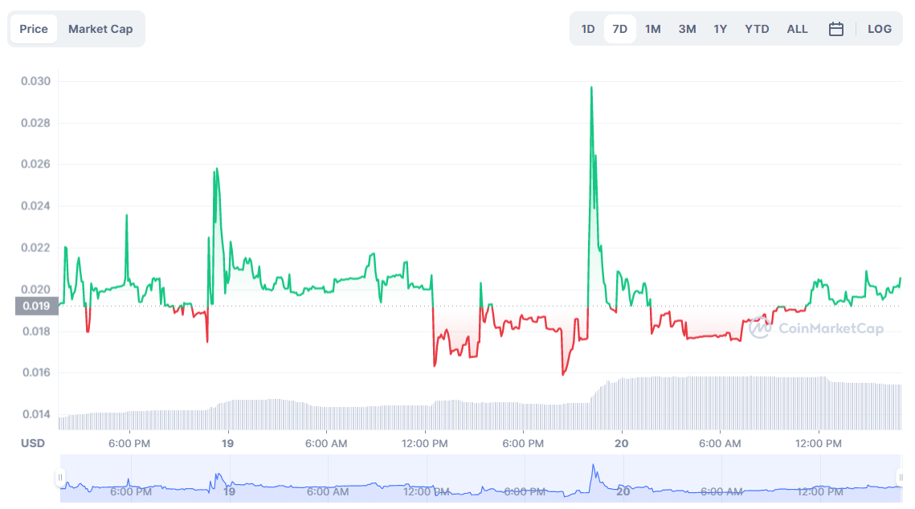Screen dimensions: 915x509
Task: Select the 1M time range
Action: (x=653, y=28)
